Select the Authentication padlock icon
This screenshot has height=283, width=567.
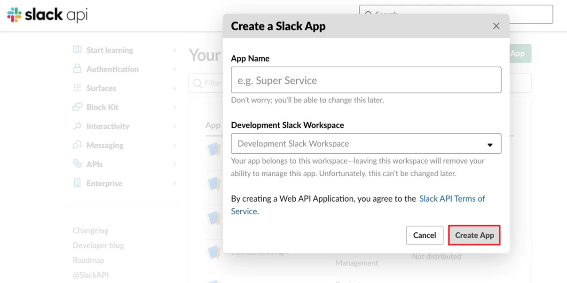[x=77, y=69]
